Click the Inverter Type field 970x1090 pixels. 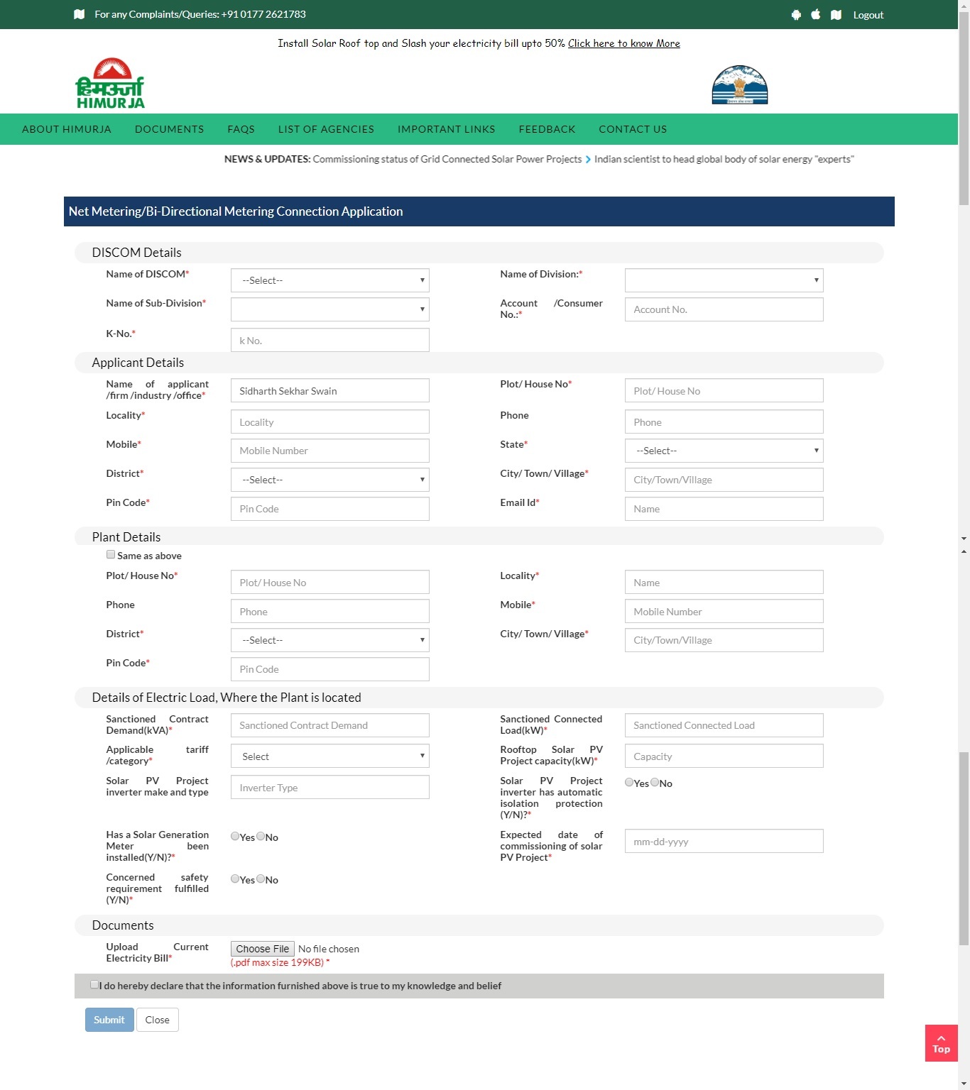coord(330,787)
